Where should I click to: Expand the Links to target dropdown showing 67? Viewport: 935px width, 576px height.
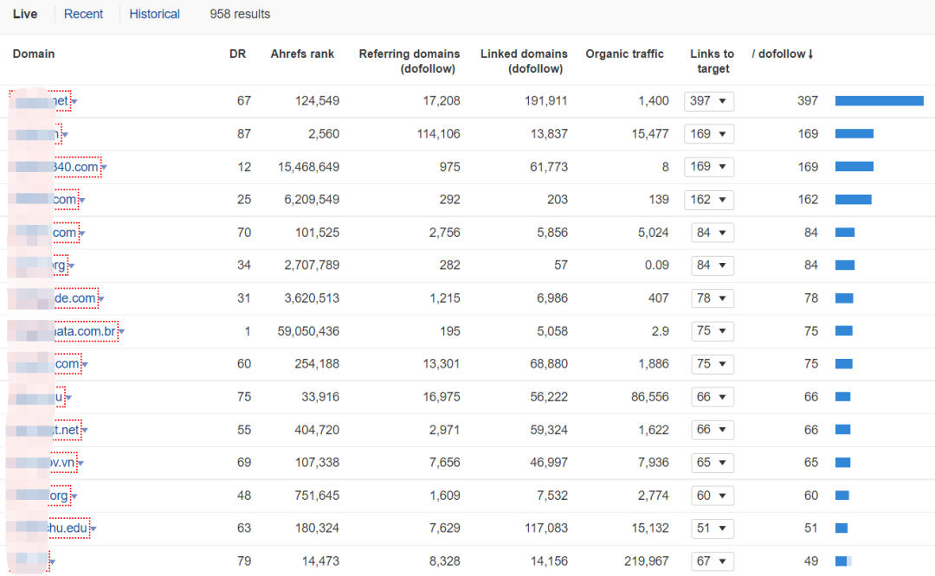coord(712,561)
